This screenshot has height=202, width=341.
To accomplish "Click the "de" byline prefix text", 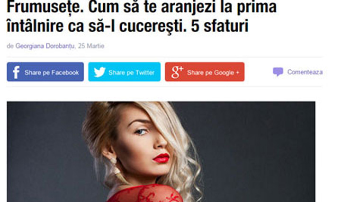I will (10, 46).
